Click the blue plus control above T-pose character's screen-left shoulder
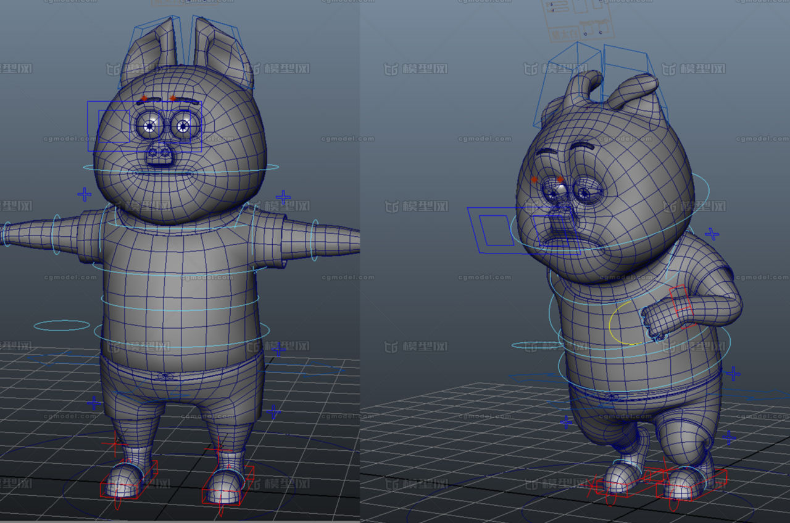Screen dimensions: 790x523 (x=84, y=195)
